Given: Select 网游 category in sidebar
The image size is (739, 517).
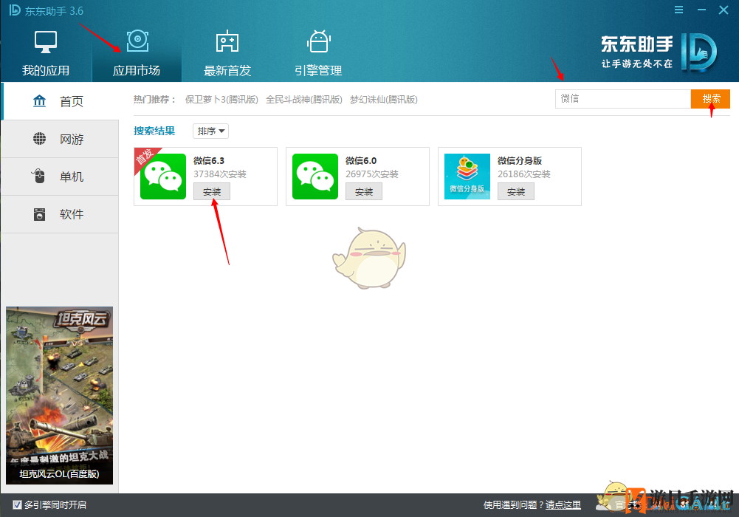Looking at the screenshot, I should pyautogui.click(x=60, y=139).
